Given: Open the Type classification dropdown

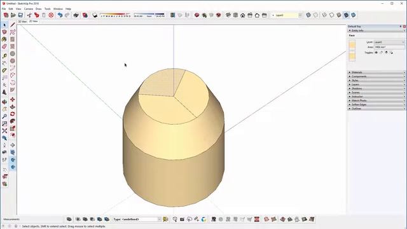Looking at the screenshot, I should pos(137,219).
